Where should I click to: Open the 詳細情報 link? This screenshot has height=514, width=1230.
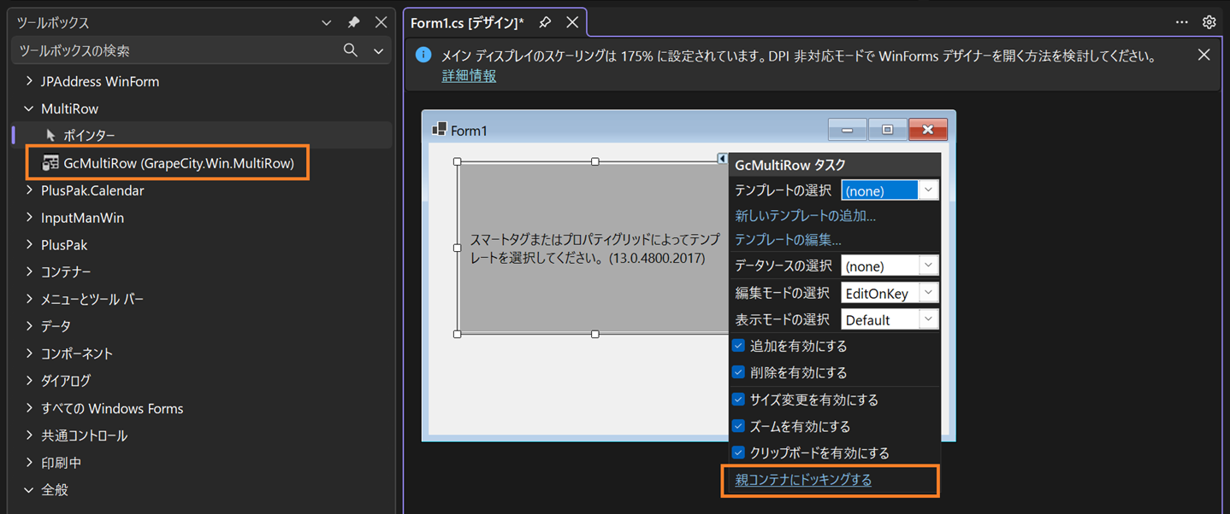tap(469, 76)
